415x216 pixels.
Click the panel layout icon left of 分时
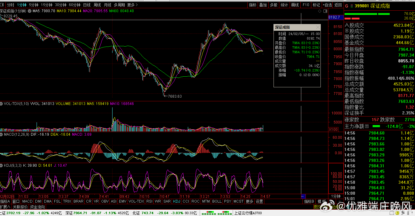pyautogui.click(x=3, y=5)
